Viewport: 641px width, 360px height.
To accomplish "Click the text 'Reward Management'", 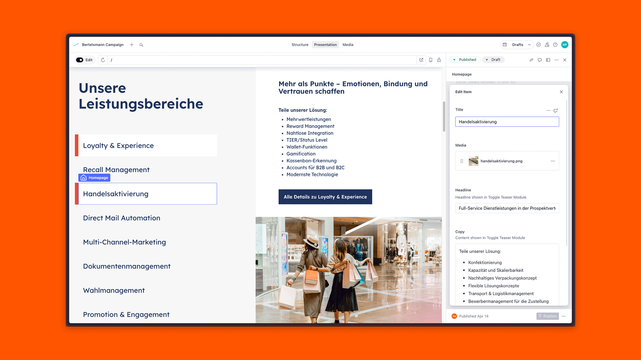I will coord(310,126).
